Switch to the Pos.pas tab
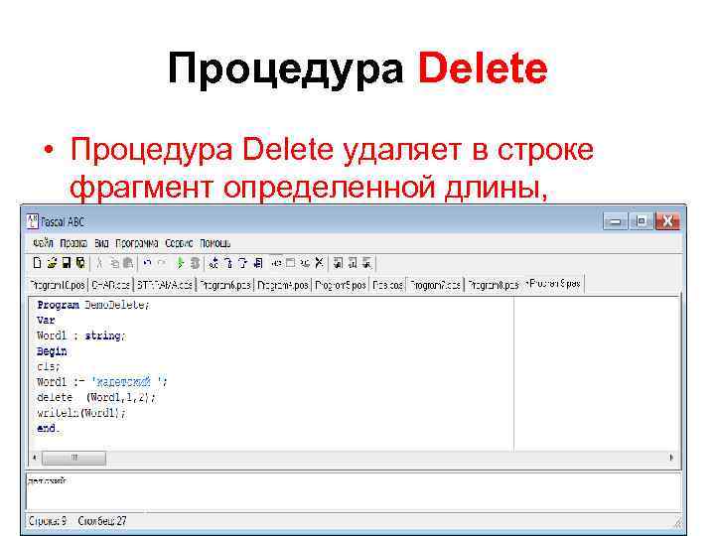This screenshot has height=536, width=715. click(x=387, y=285)
